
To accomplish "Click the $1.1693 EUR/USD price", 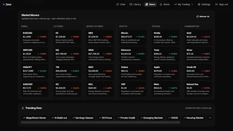I will [27, 37].
